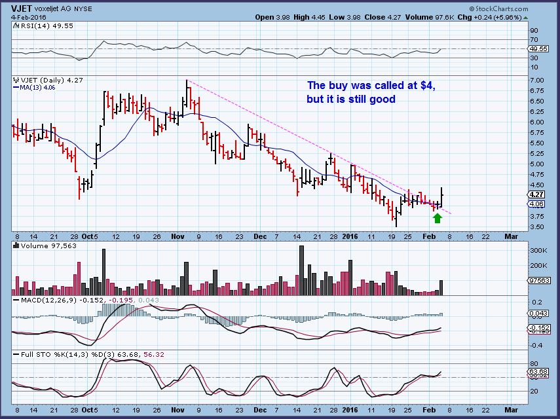Click the green buy arrow under February bars
560x419 pixels.
click(x=438, y=218)
